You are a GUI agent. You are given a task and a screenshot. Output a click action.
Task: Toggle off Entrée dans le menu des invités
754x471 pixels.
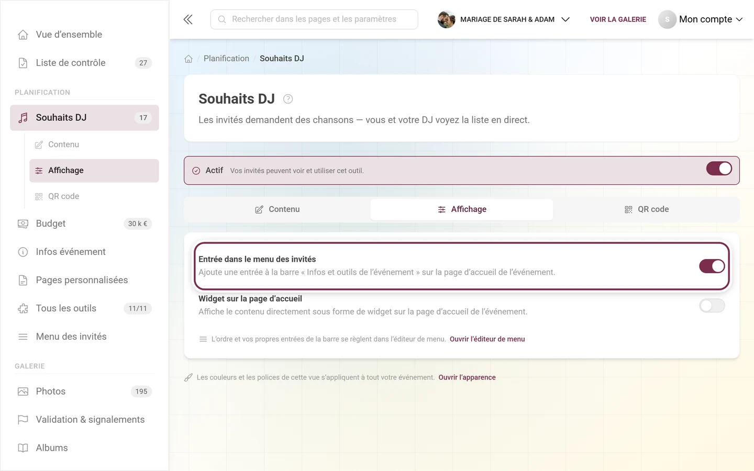[712, 266]
